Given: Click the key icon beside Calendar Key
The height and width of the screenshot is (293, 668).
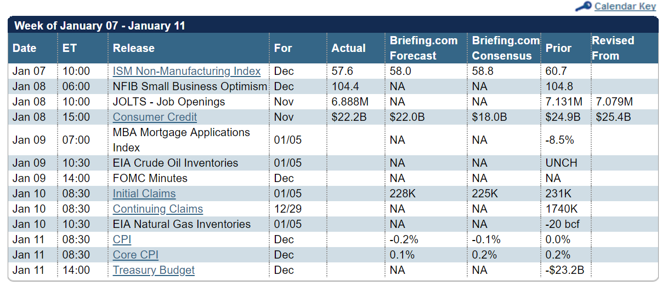Looking at the screenshot, I should point(583,7).
